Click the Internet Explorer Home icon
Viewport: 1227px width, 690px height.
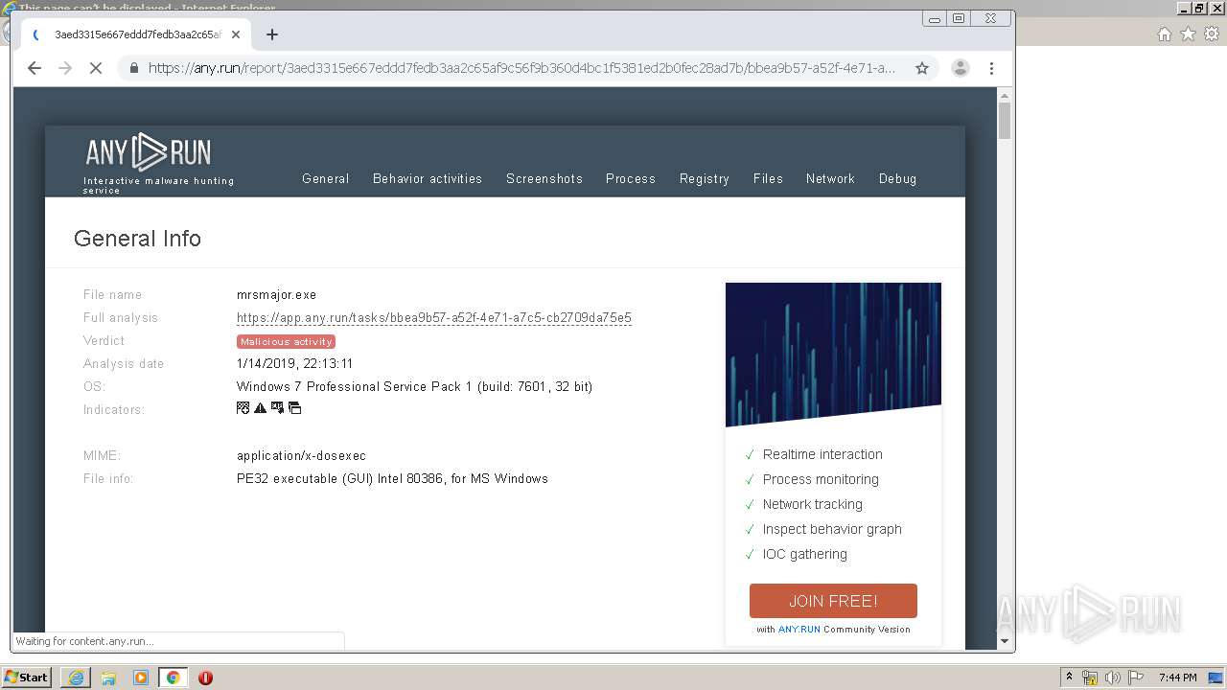(x=1165, y=34)
